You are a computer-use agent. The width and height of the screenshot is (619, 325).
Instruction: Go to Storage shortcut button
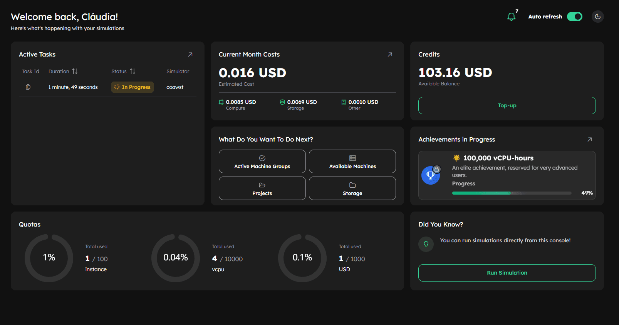352,188
